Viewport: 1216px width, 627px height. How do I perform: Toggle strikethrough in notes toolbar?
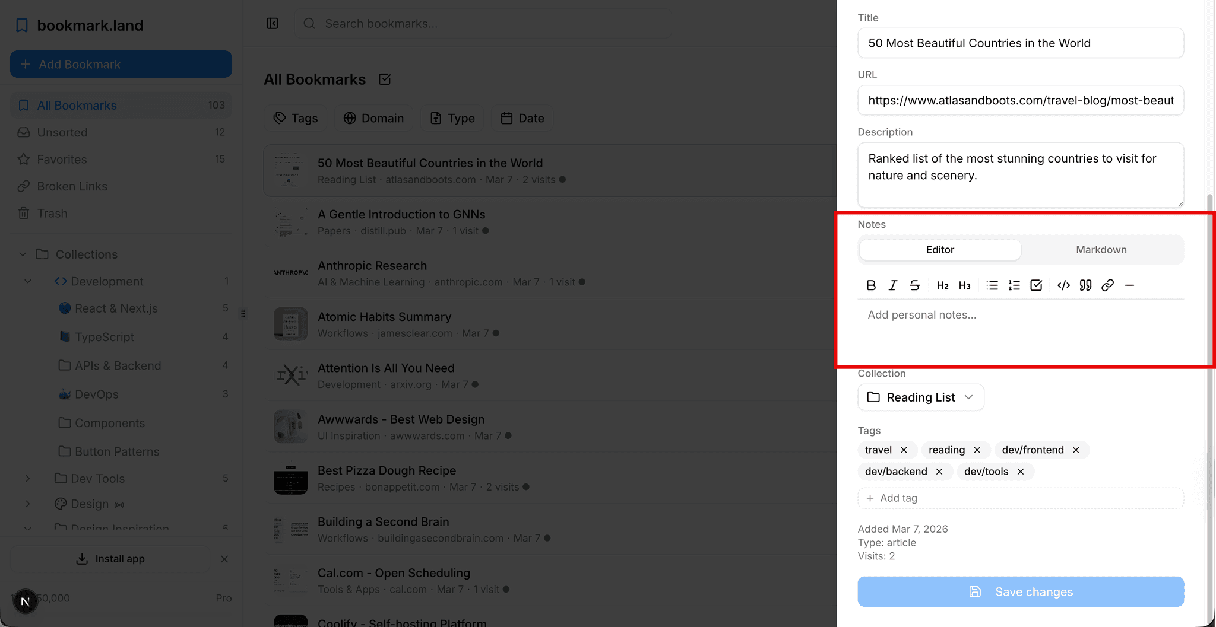[915, 285]
